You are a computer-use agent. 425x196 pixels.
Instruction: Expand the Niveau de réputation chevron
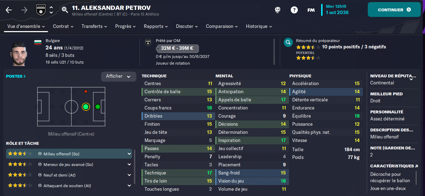[x=411, y=79]
